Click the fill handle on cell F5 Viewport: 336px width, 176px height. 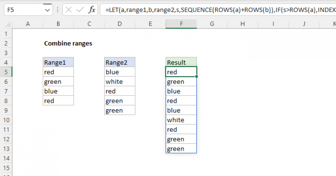[196, 76]
